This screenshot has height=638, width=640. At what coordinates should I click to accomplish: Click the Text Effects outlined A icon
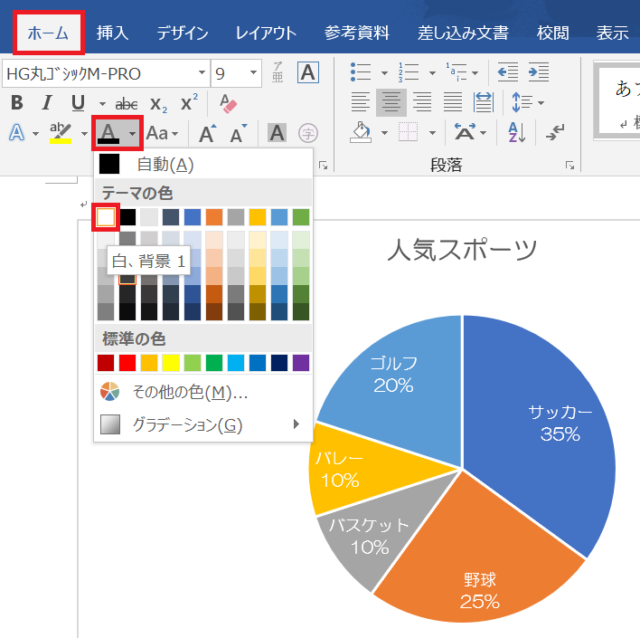tap(17, 133)
